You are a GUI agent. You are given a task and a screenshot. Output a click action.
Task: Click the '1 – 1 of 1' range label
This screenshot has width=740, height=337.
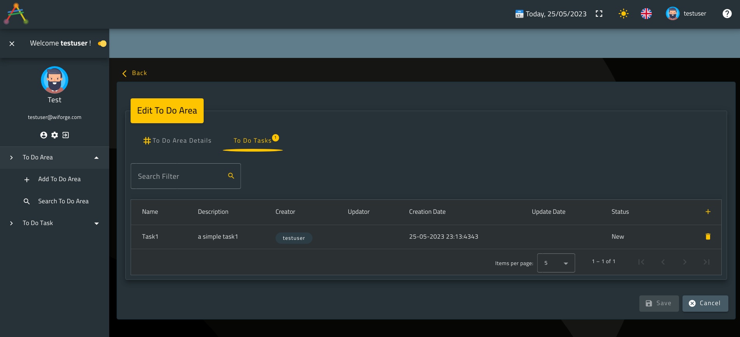click(604, 262)
